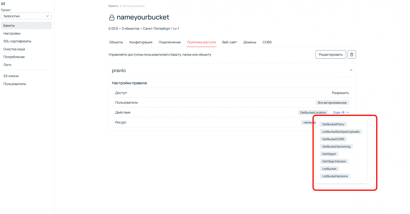Image resolution: width=410 pixels, height=214 pixels.
Task: Open the CORS tab
Action: 267,42
